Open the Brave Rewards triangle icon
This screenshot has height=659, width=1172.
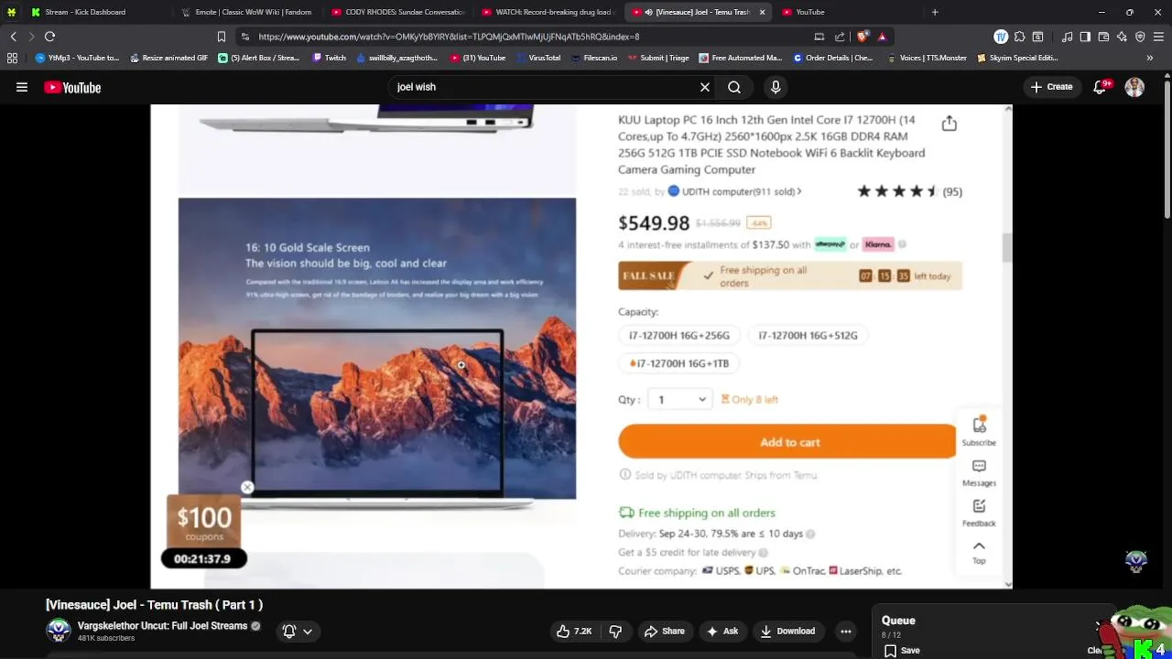tap(882, 37)
